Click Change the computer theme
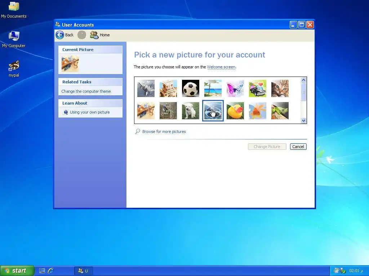Screen dimensions: 369x276 [86, 91]
